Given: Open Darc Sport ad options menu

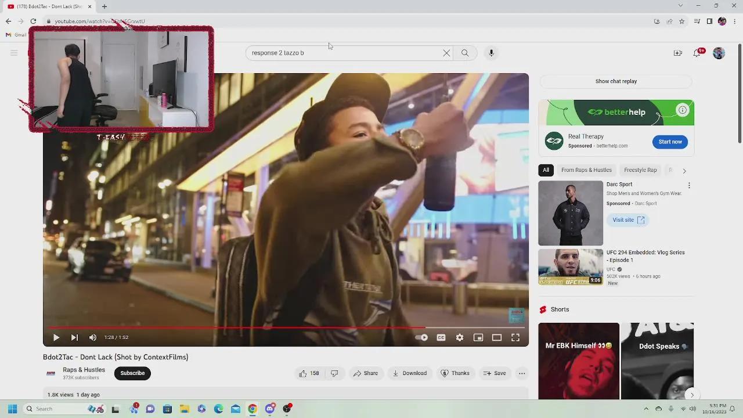Looking at the screenshot, I should pos(689,186).
